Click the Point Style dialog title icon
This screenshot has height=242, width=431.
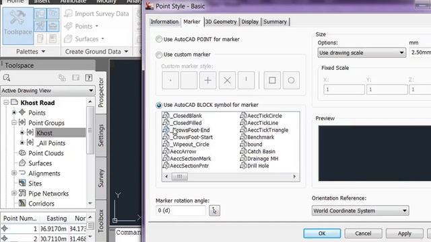click(x=150, y=5)
